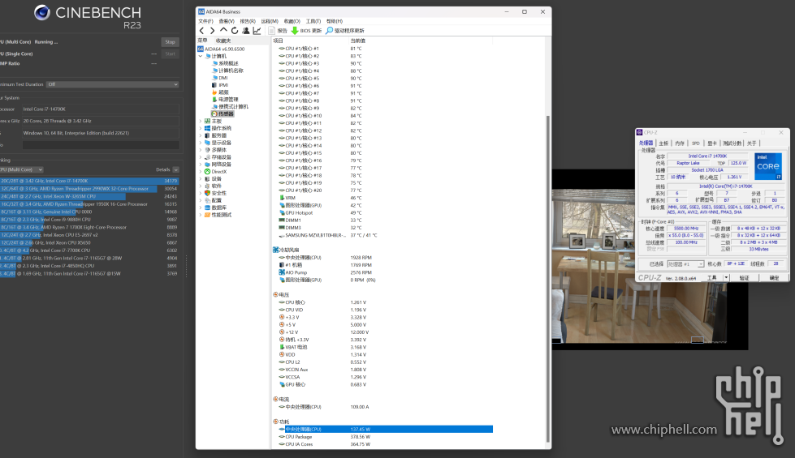The width and height of the screenshot is (795, 458).
Task: Go back with AIDA64 toolbar left arrow
Action: tap(201, 31)
